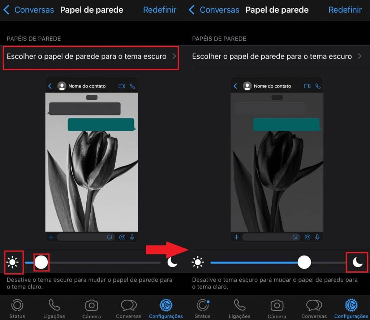This screenshot has height=320, width=370.
Task: Click microphone icon in left preview
Action: click(132, 237)
